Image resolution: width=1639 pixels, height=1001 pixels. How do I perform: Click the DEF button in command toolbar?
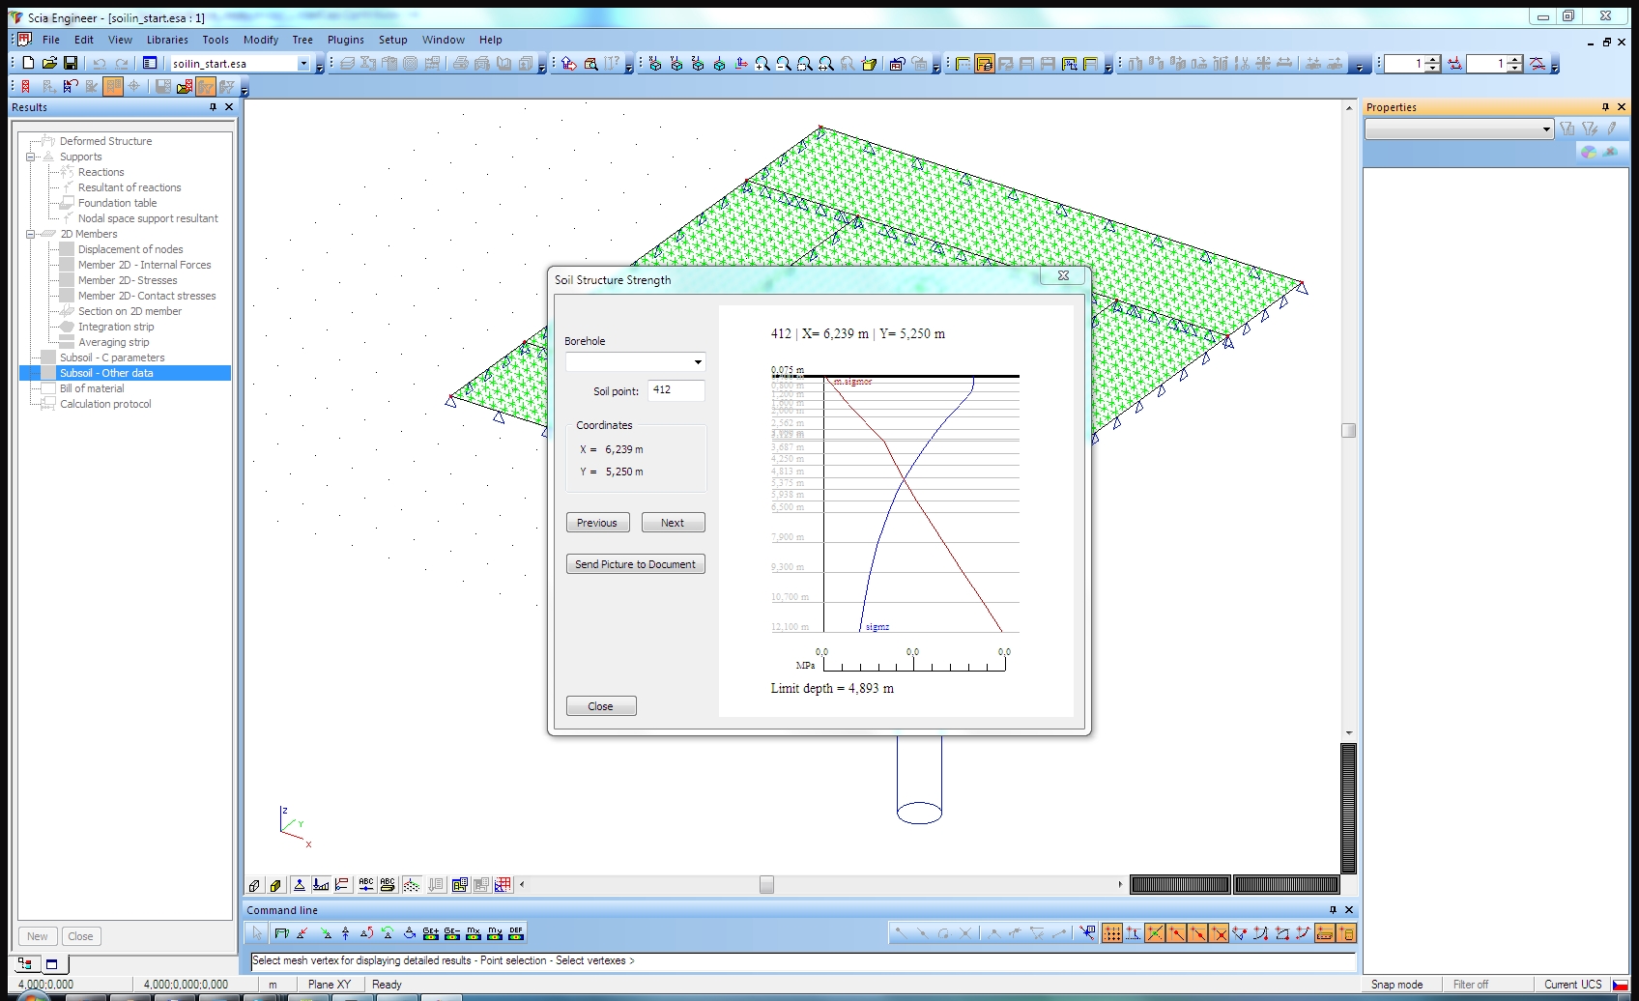click(516, 933)
